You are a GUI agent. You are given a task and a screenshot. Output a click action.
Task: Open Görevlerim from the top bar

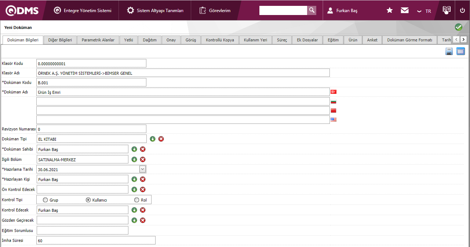(x=215, y=11)
